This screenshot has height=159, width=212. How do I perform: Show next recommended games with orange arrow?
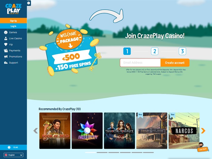[x=203, y=131]
